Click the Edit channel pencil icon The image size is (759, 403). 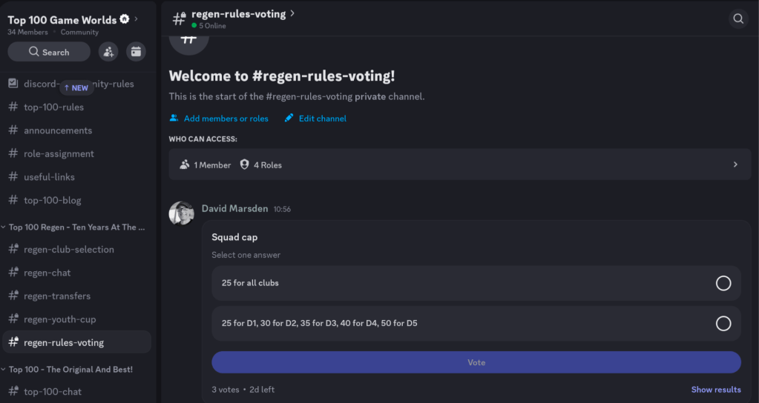pos(289,119)
